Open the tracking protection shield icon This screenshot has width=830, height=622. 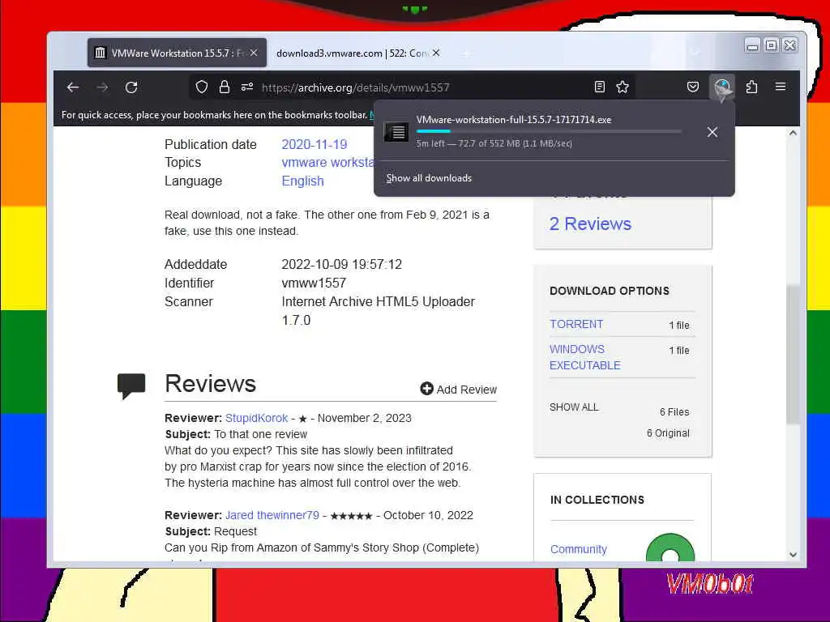coord(201,87)
